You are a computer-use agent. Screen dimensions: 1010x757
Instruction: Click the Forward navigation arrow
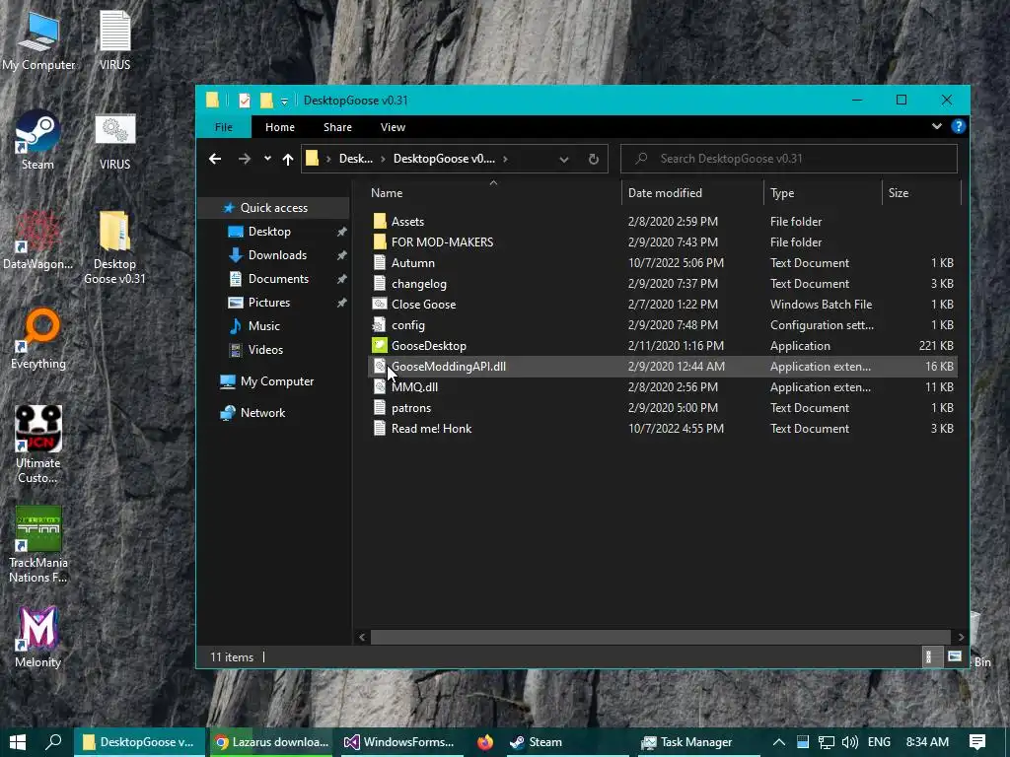pyautogui.click(x=245, y=159)
